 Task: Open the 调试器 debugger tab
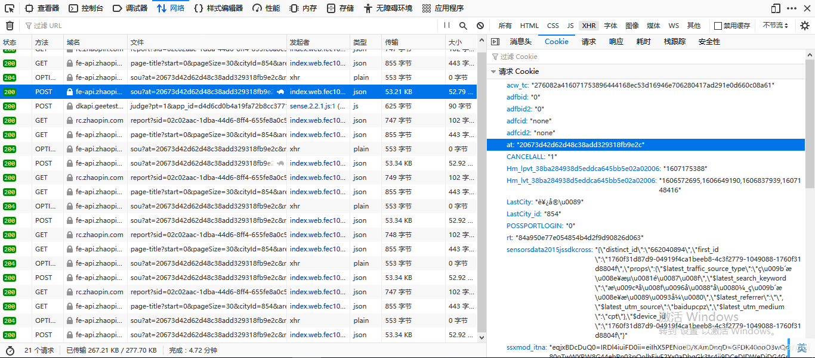(129, 8)
